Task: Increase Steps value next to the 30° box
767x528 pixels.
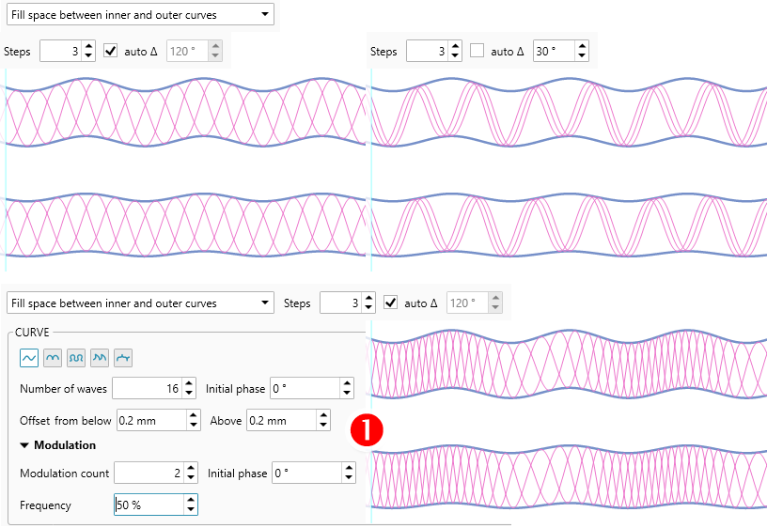Action: (455, 46)
